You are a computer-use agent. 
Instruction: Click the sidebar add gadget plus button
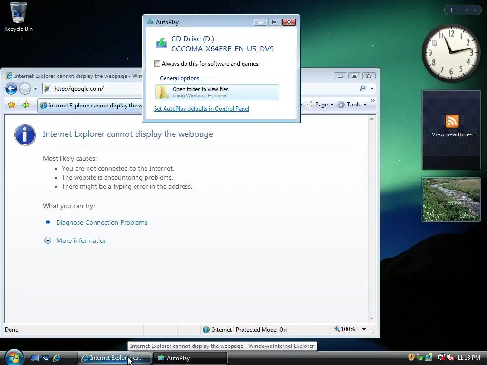[x=451, y=10]
